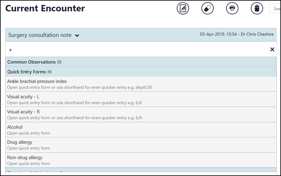The image size is (281, 176).
Task: Collapse the Quick Entry Forms section
Action: pos(29,72)
